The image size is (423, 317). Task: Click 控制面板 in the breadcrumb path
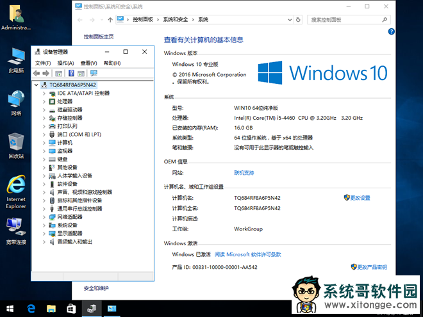tap(143, 19)
